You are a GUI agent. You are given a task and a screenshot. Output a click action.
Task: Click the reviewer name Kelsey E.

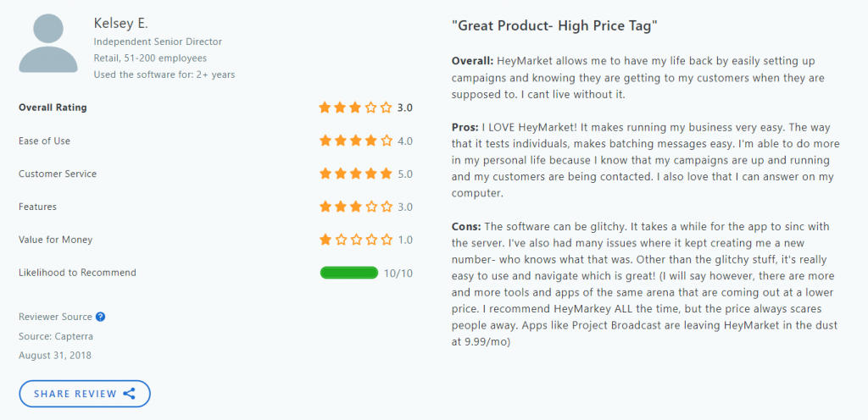point(121,24)
